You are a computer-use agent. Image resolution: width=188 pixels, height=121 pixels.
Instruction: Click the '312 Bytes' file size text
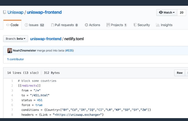pyautogui.click(x=52, y=73)
